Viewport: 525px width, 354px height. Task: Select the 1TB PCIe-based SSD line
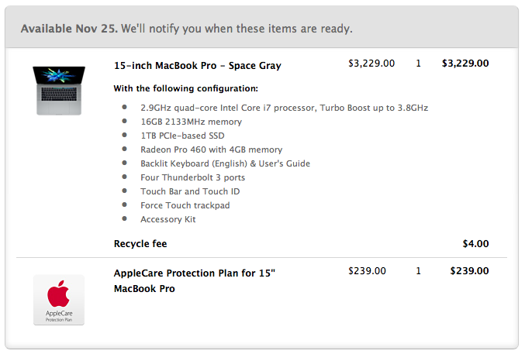click(x=182, y=136)
